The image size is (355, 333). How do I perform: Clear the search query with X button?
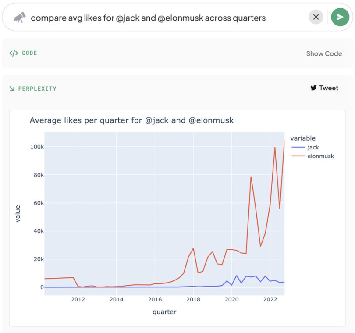(316, 17)
